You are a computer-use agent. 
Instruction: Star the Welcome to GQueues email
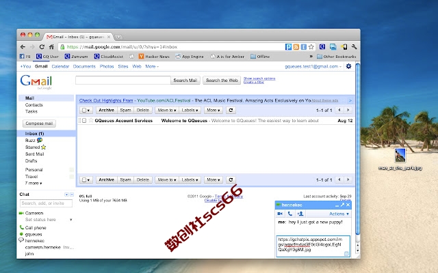point(91,121)
